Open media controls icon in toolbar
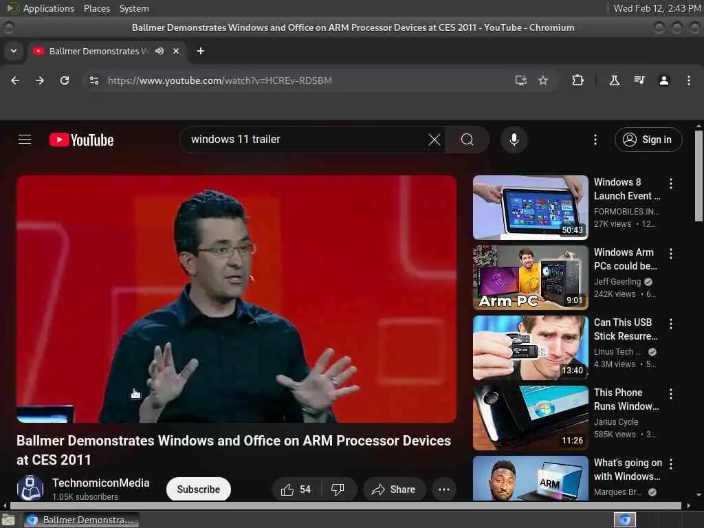Screen dimensions: 704x528 tap(639, 80)
